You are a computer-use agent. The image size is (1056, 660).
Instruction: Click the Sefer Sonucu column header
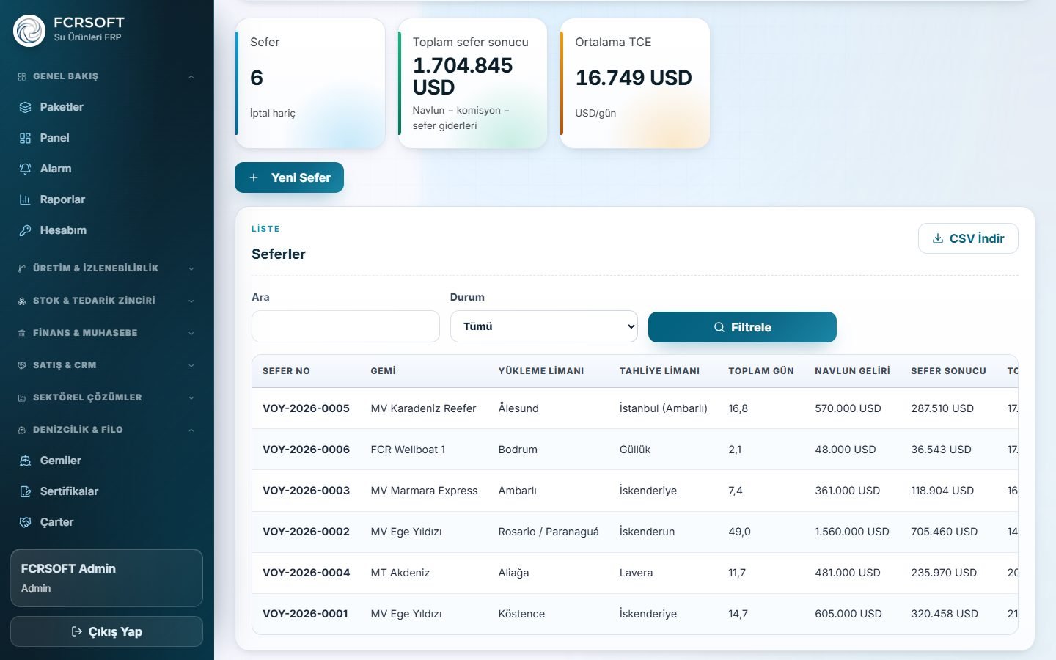pos(948,371)
